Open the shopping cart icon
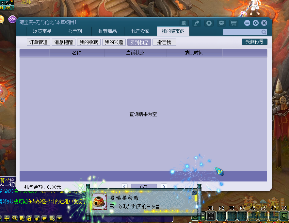 pyautogui.click(x=234, y=23)
